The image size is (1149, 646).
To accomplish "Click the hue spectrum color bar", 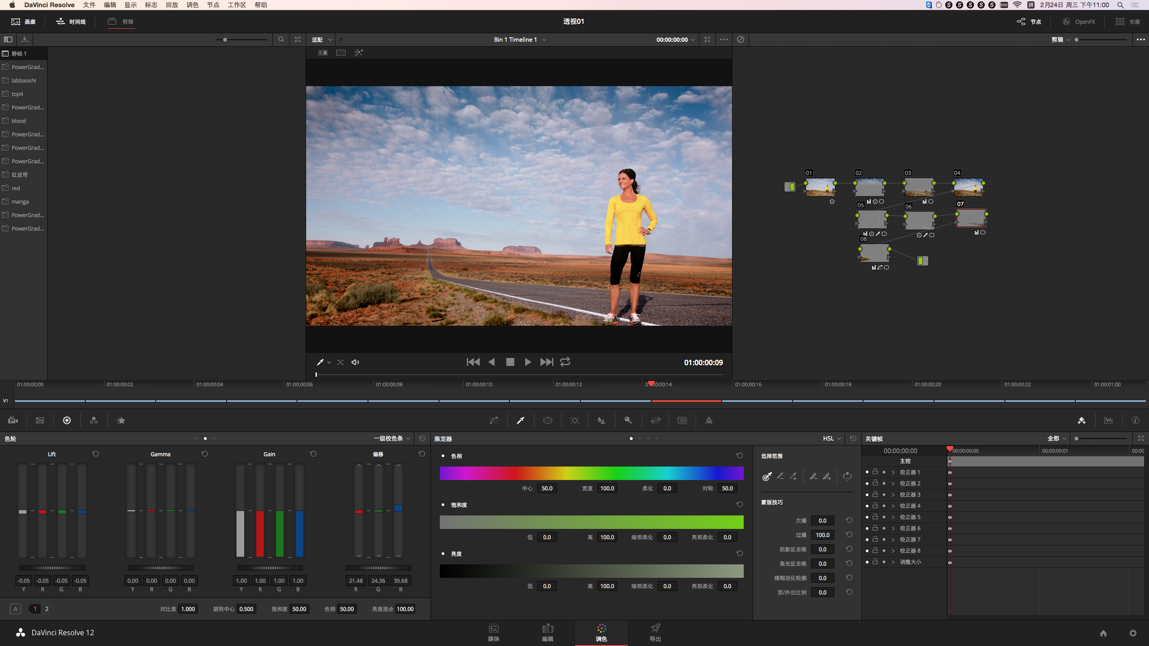I will (592, 473).
